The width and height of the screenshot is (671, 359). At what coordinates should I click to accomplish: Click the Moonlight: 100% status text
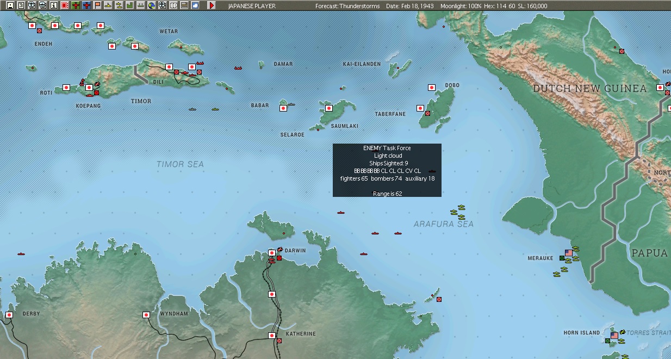point(461,6)
